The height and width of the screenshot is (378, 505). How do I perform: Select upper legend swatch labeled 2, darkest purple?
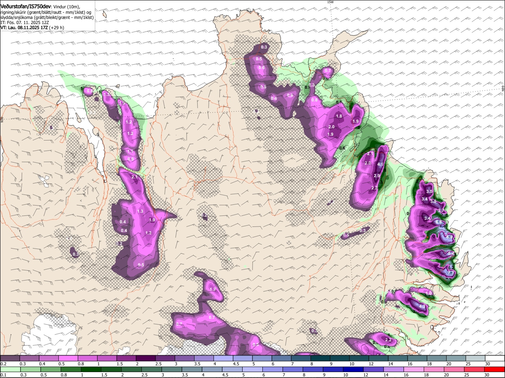click(146, 358)
